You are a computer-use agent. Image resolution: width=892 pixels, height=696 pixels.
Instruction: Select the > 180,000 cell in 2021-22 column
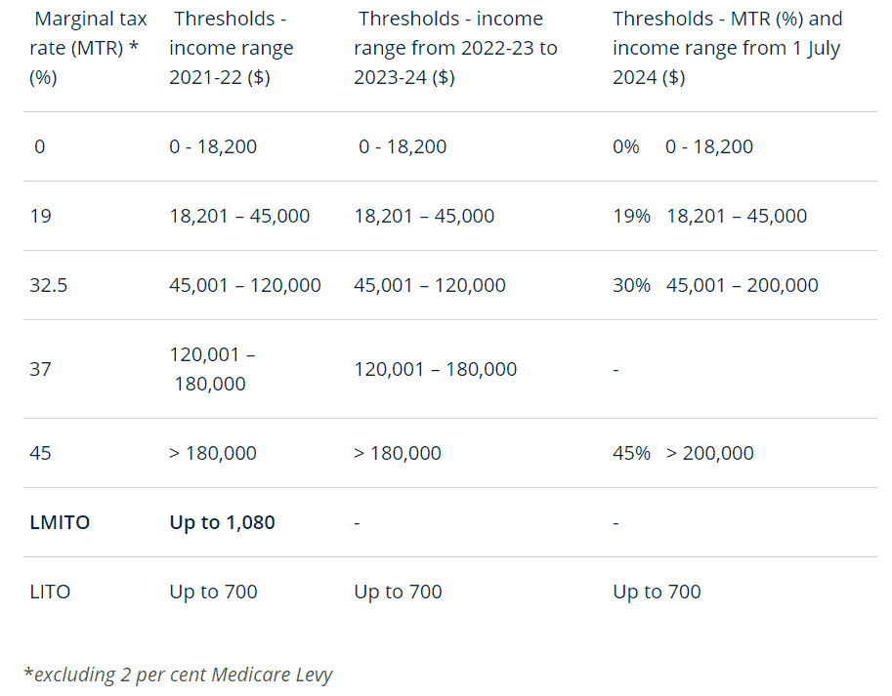pyautogui.click(x=213, y=453)
